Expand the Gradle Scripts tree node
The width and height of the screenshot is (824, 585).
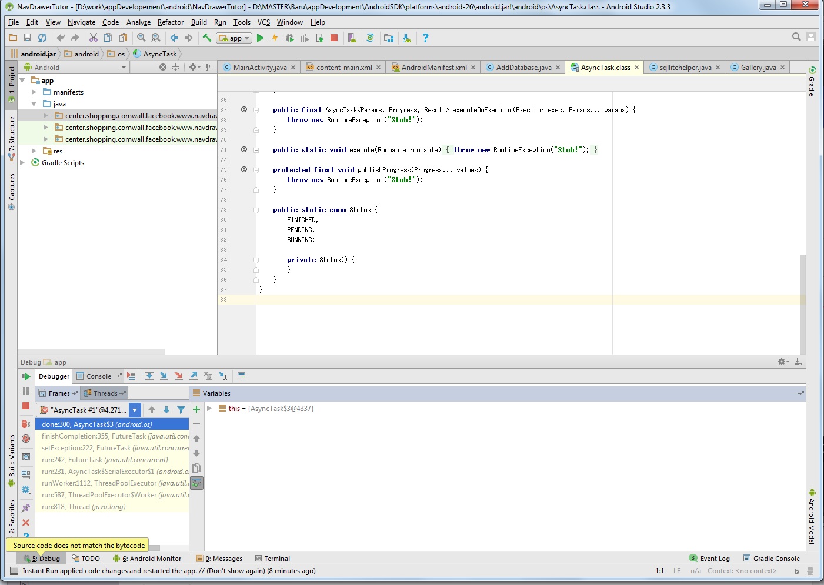(x=22, y=163)
